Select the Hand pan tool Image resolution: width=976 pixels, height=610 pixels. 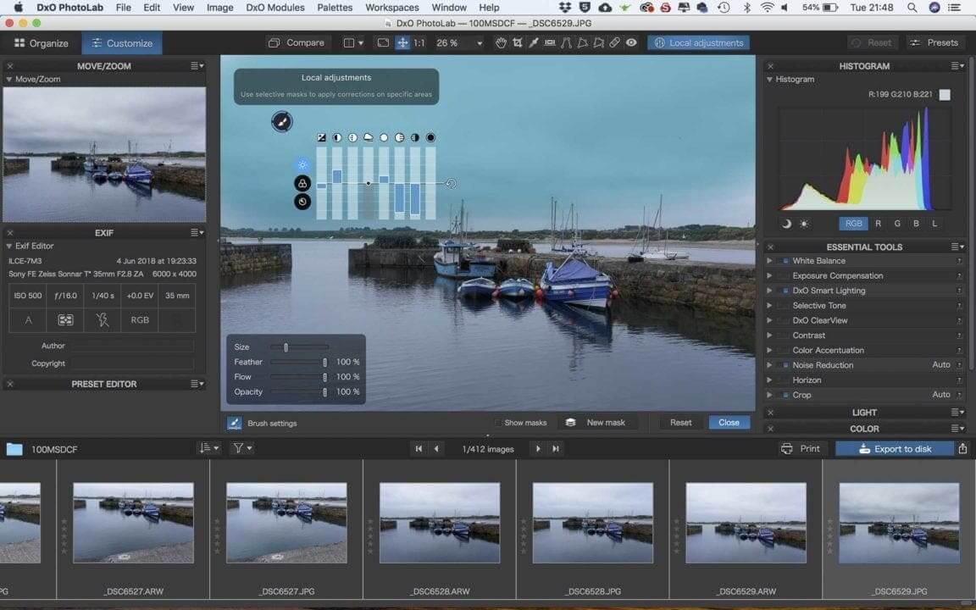tap(501, 43)
